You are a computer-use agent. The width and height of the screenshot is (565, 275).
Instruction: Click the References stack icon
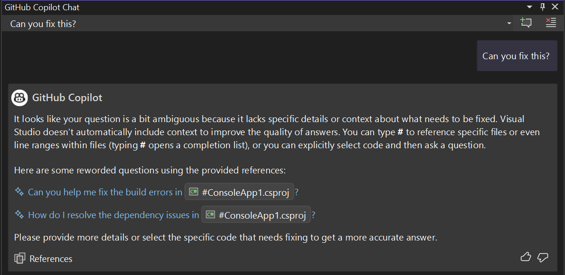[x=19, y=258]
